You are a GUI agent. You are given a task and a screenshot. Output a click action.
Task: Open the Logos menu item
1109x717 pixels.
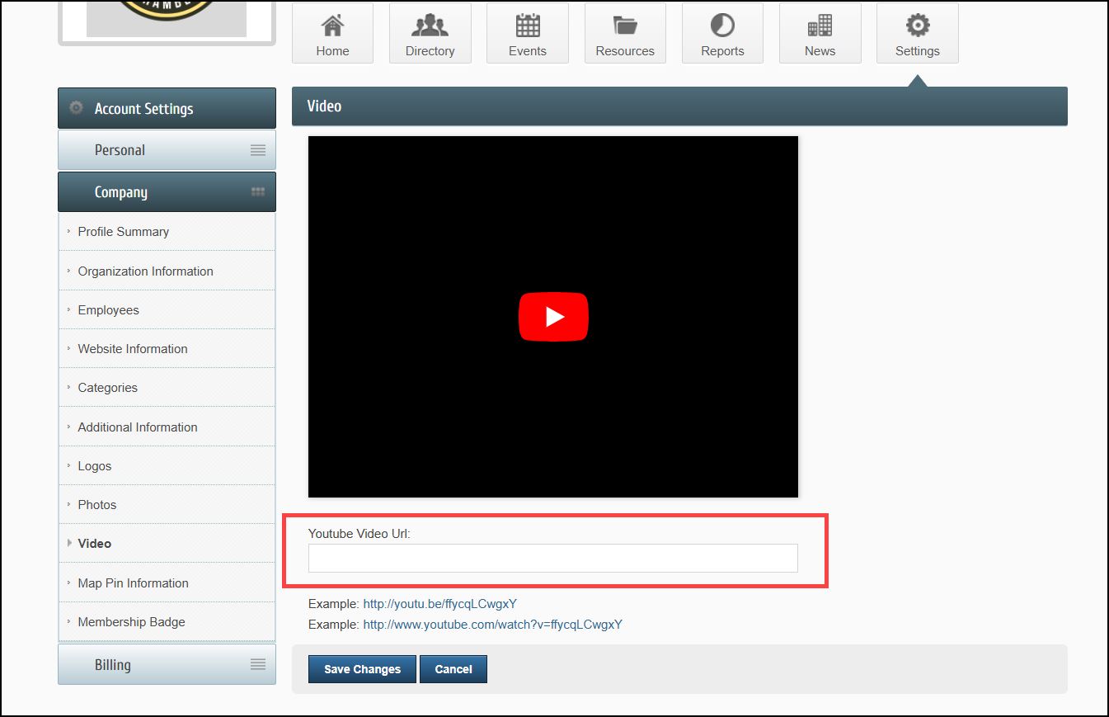95,466
